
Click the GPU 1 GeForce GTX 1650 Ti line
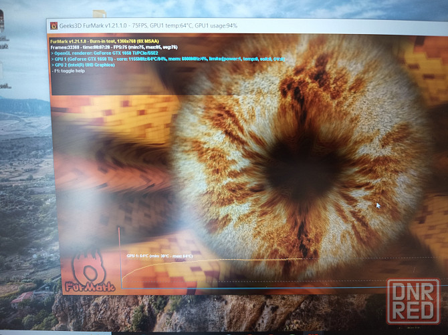(167, 59)
